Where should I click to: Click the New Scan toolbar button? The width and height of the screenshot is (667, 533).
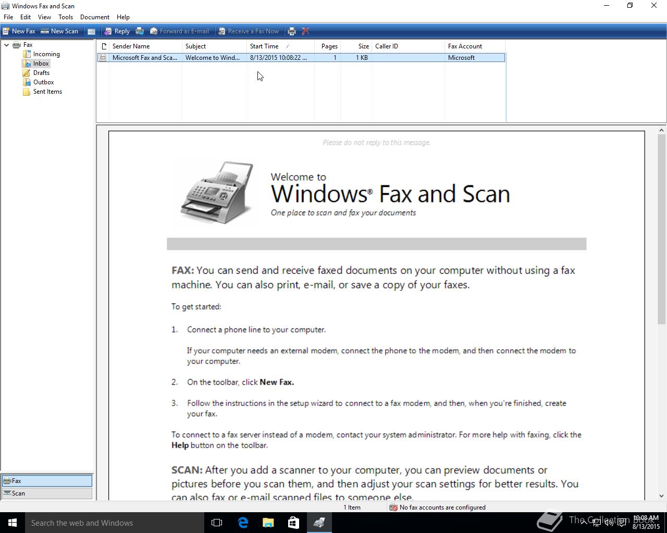pyautogui.click(x=59, y=31)
